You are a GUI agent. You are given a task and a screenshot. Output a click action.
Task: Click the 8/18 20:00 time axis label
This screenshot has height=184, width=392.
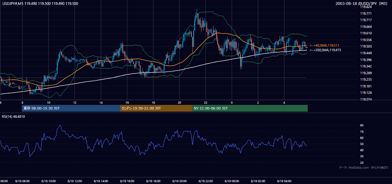tap(179, 181)
